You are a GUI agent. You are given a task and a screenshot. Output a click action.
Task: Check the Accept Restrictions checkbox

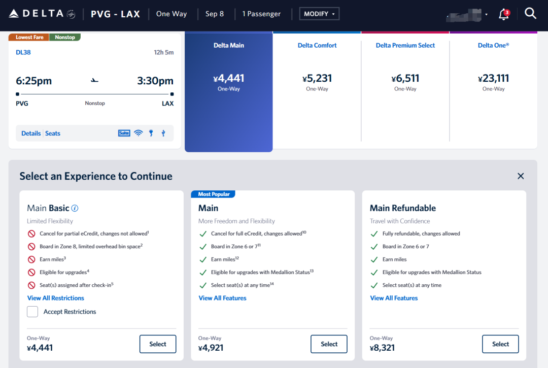tap(32, 312)
